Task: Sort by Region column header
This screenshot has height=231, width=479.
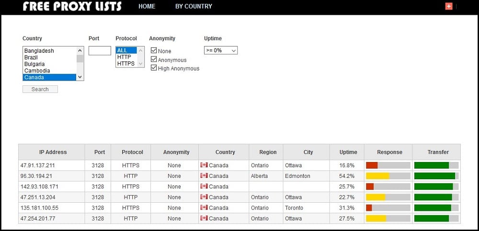Action: [x=266, y=152]
